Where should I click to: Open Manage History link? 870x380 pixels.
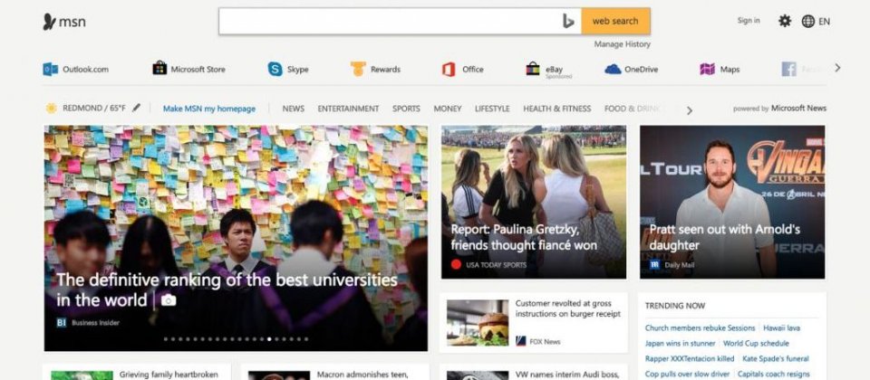click(622, 43)
